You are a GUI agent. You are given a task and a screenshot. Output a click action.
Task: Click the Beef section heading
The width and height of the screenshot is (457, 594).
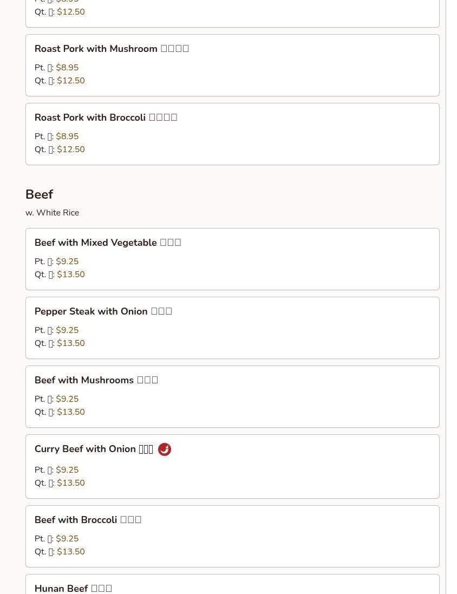click(39, 194)
